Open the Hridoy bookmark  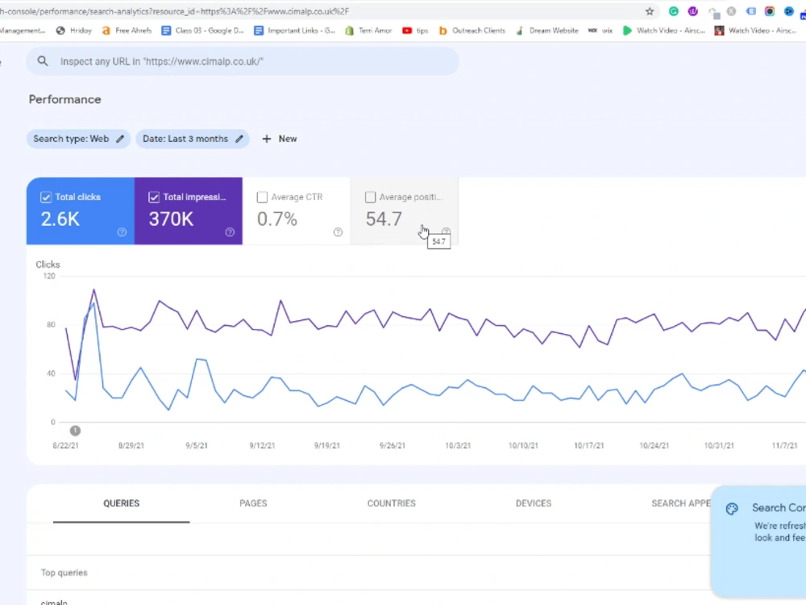click(x=74, y=31)
